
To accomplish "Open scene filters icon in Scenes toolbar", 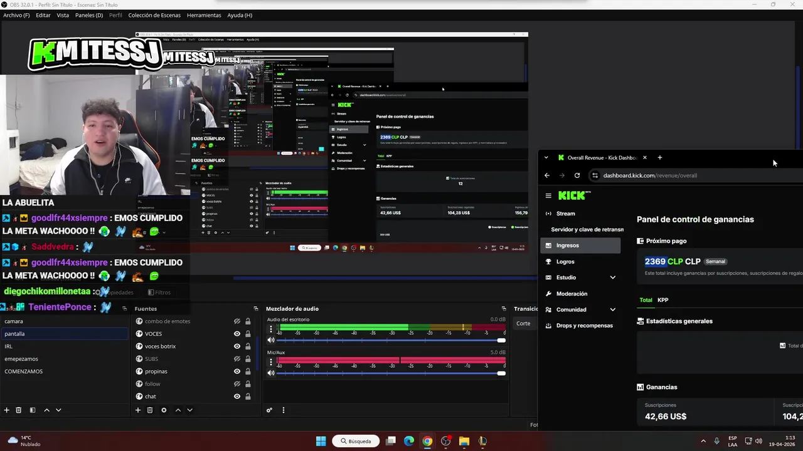I will click(x=32, y=410).
